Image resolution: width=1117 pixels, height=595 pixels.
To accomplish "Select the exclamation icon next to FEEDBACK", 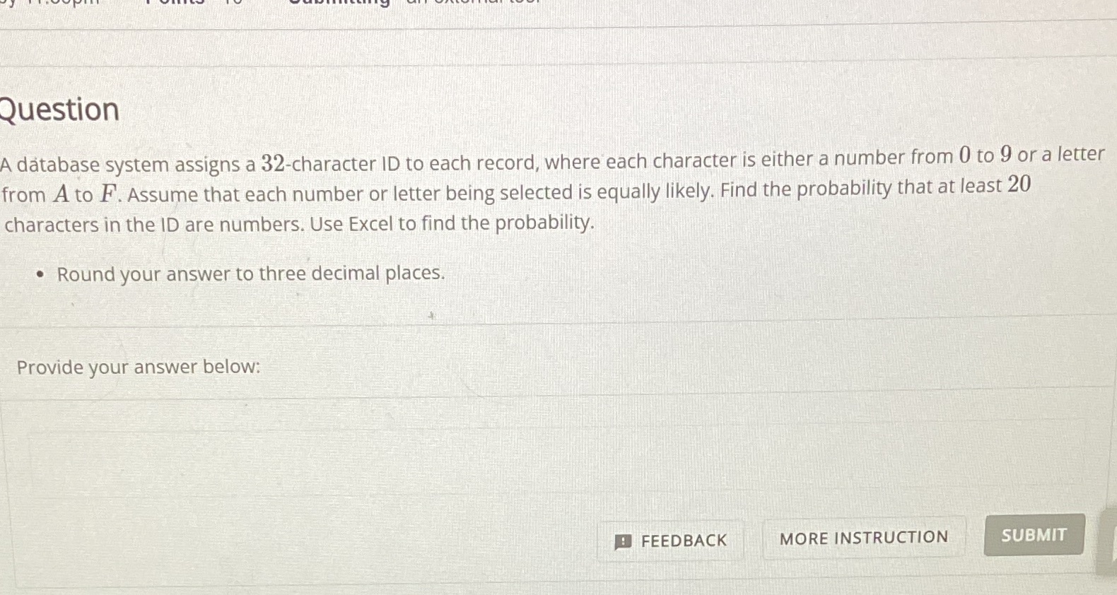I will pyautogui.click(x=622, y=541).
